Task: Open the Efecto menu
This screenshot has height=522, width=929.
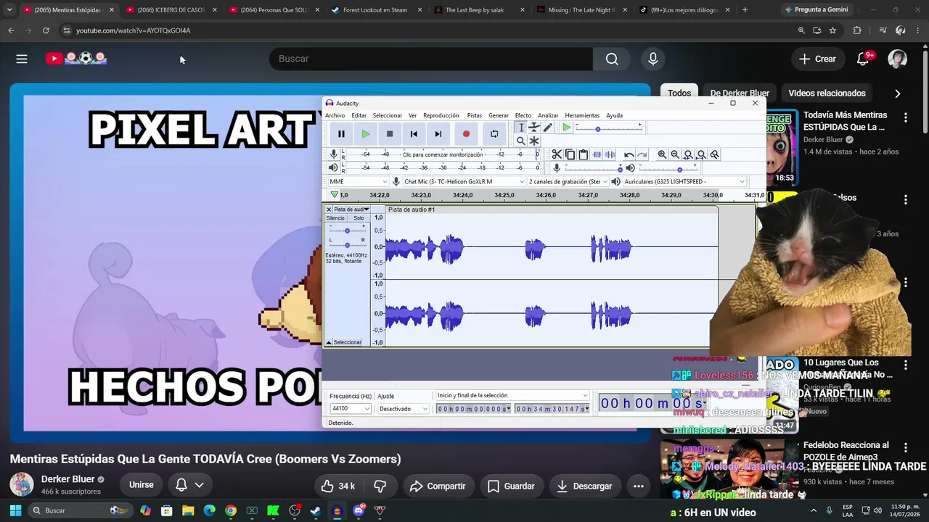Action: point(523,115)
